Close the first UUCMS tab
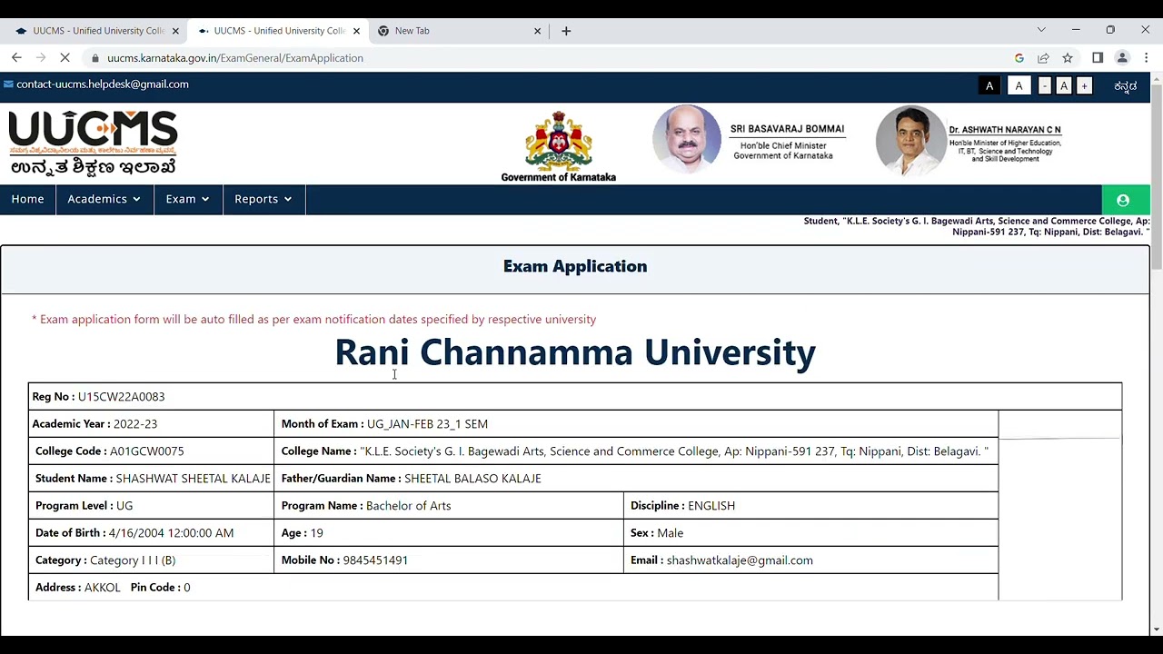Screen dimensions: 1163x654 [x=175, y=31]
